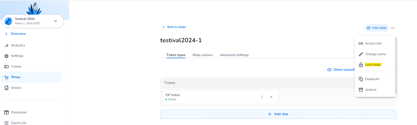417x125 pixels.
Task: Remove VIP ticket with X icon
Action: click(271, 97)
